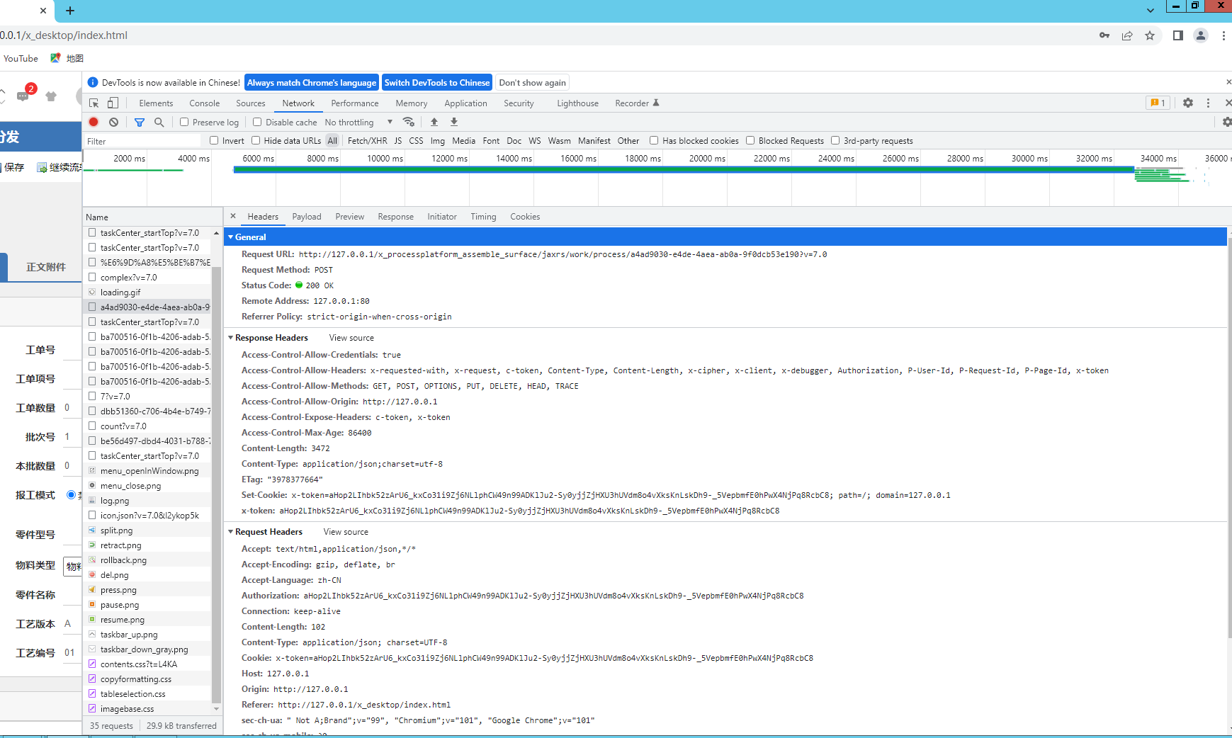This screenshot has height=738, width=1232.
Task: Check Hide data URLs checkbox
Action: pos(256,140)
